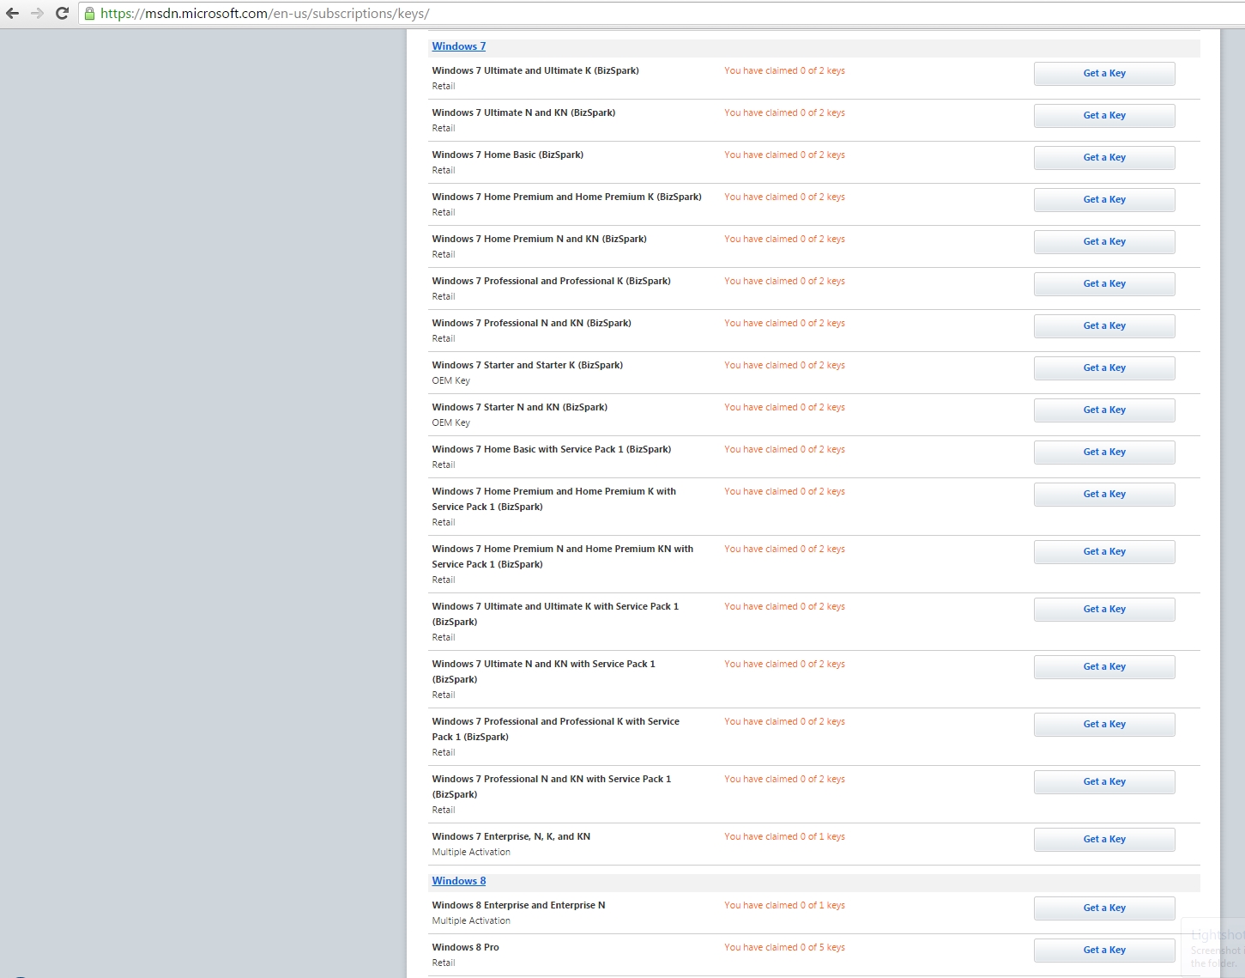Get a key for Windows 7 Ultimate N and KN (BizSpark)
The height and width of the screenshot is (978, 1245).
[1104, 116]
